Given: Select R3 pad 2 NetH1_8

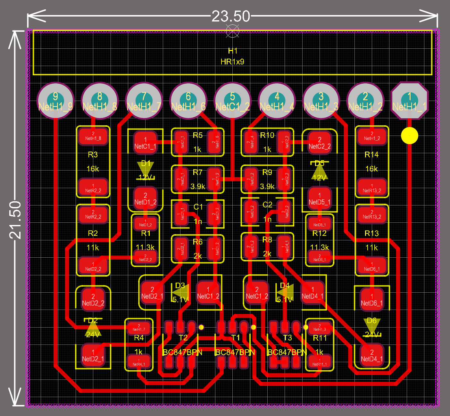Looking at the screenshot, I should tap(93, 136).
